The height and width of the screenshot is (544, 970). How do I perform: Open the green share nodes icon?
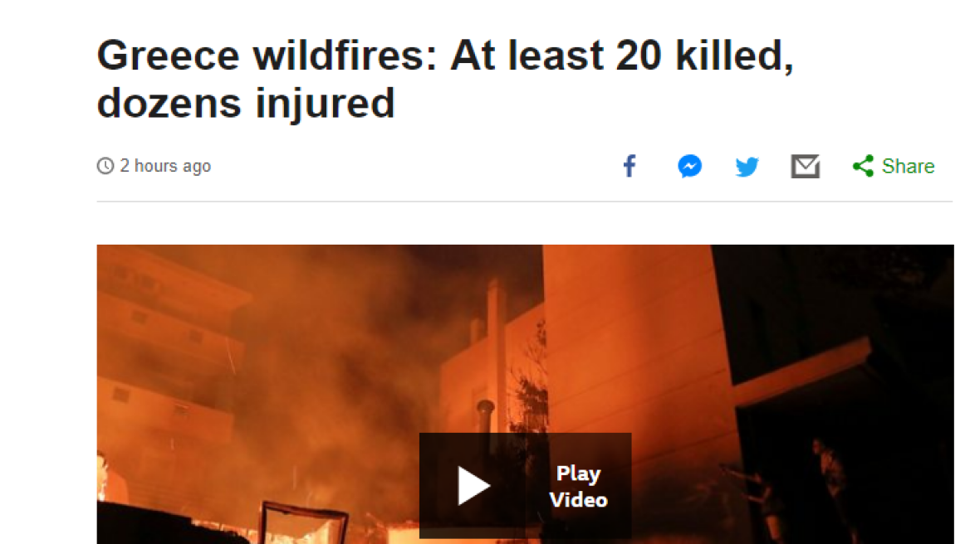[863, 166]
